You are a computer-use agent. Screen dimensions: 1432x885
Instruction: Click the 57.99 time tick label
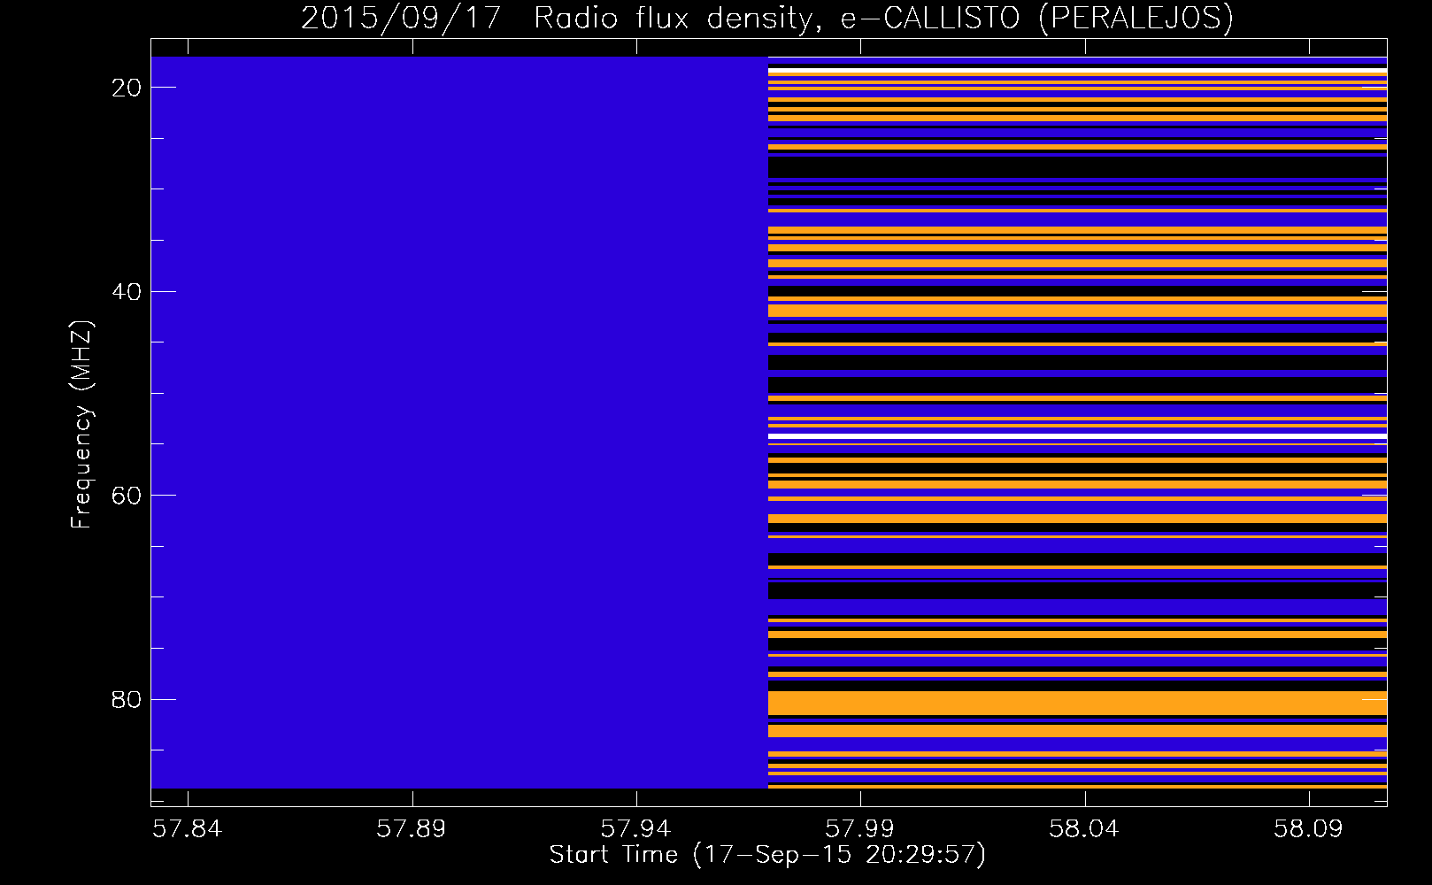859,829
